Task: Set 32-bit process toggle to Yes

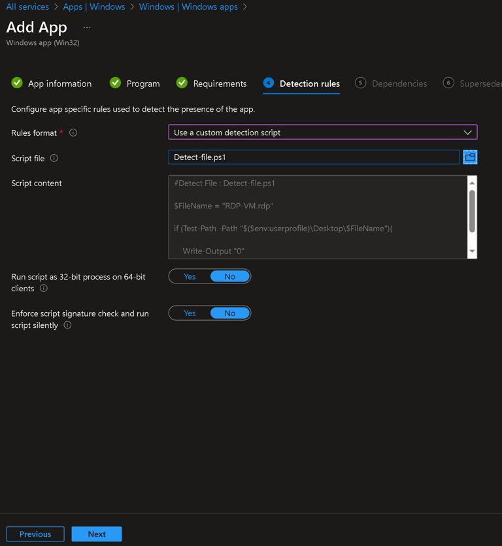Action: click(x=190, y=276)
